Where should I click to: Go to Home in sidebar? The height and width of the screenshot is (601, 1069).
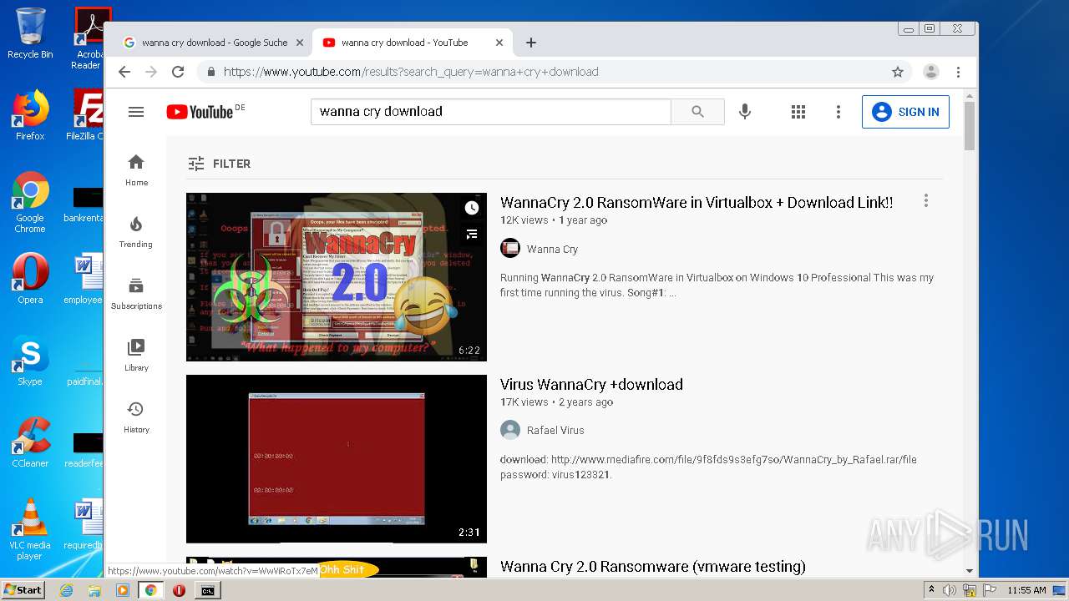click(x=136, y=169)
